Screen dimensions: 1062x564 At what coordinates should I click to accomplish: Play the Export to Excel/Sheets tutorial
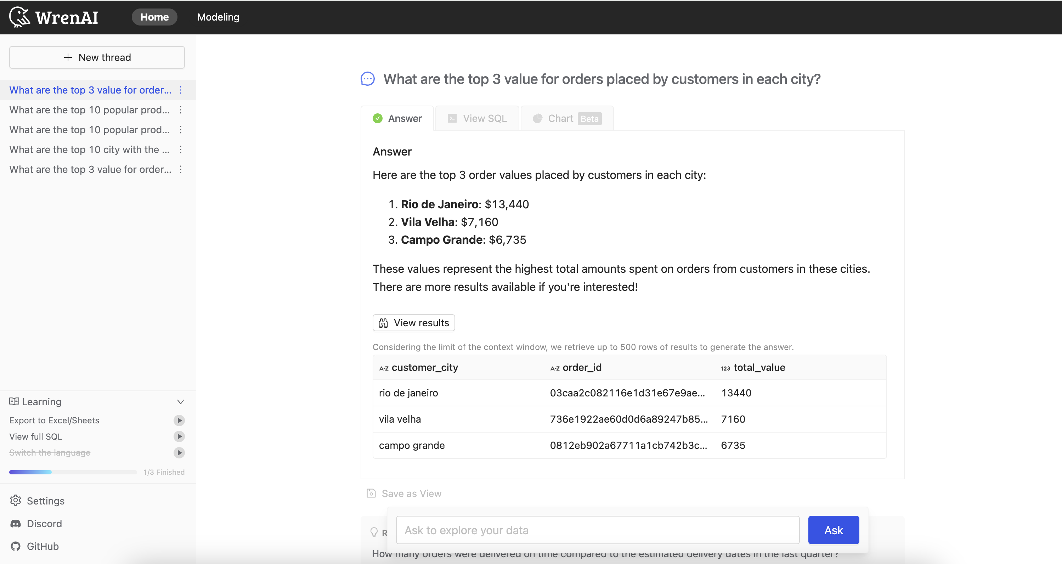coord(179,420)
